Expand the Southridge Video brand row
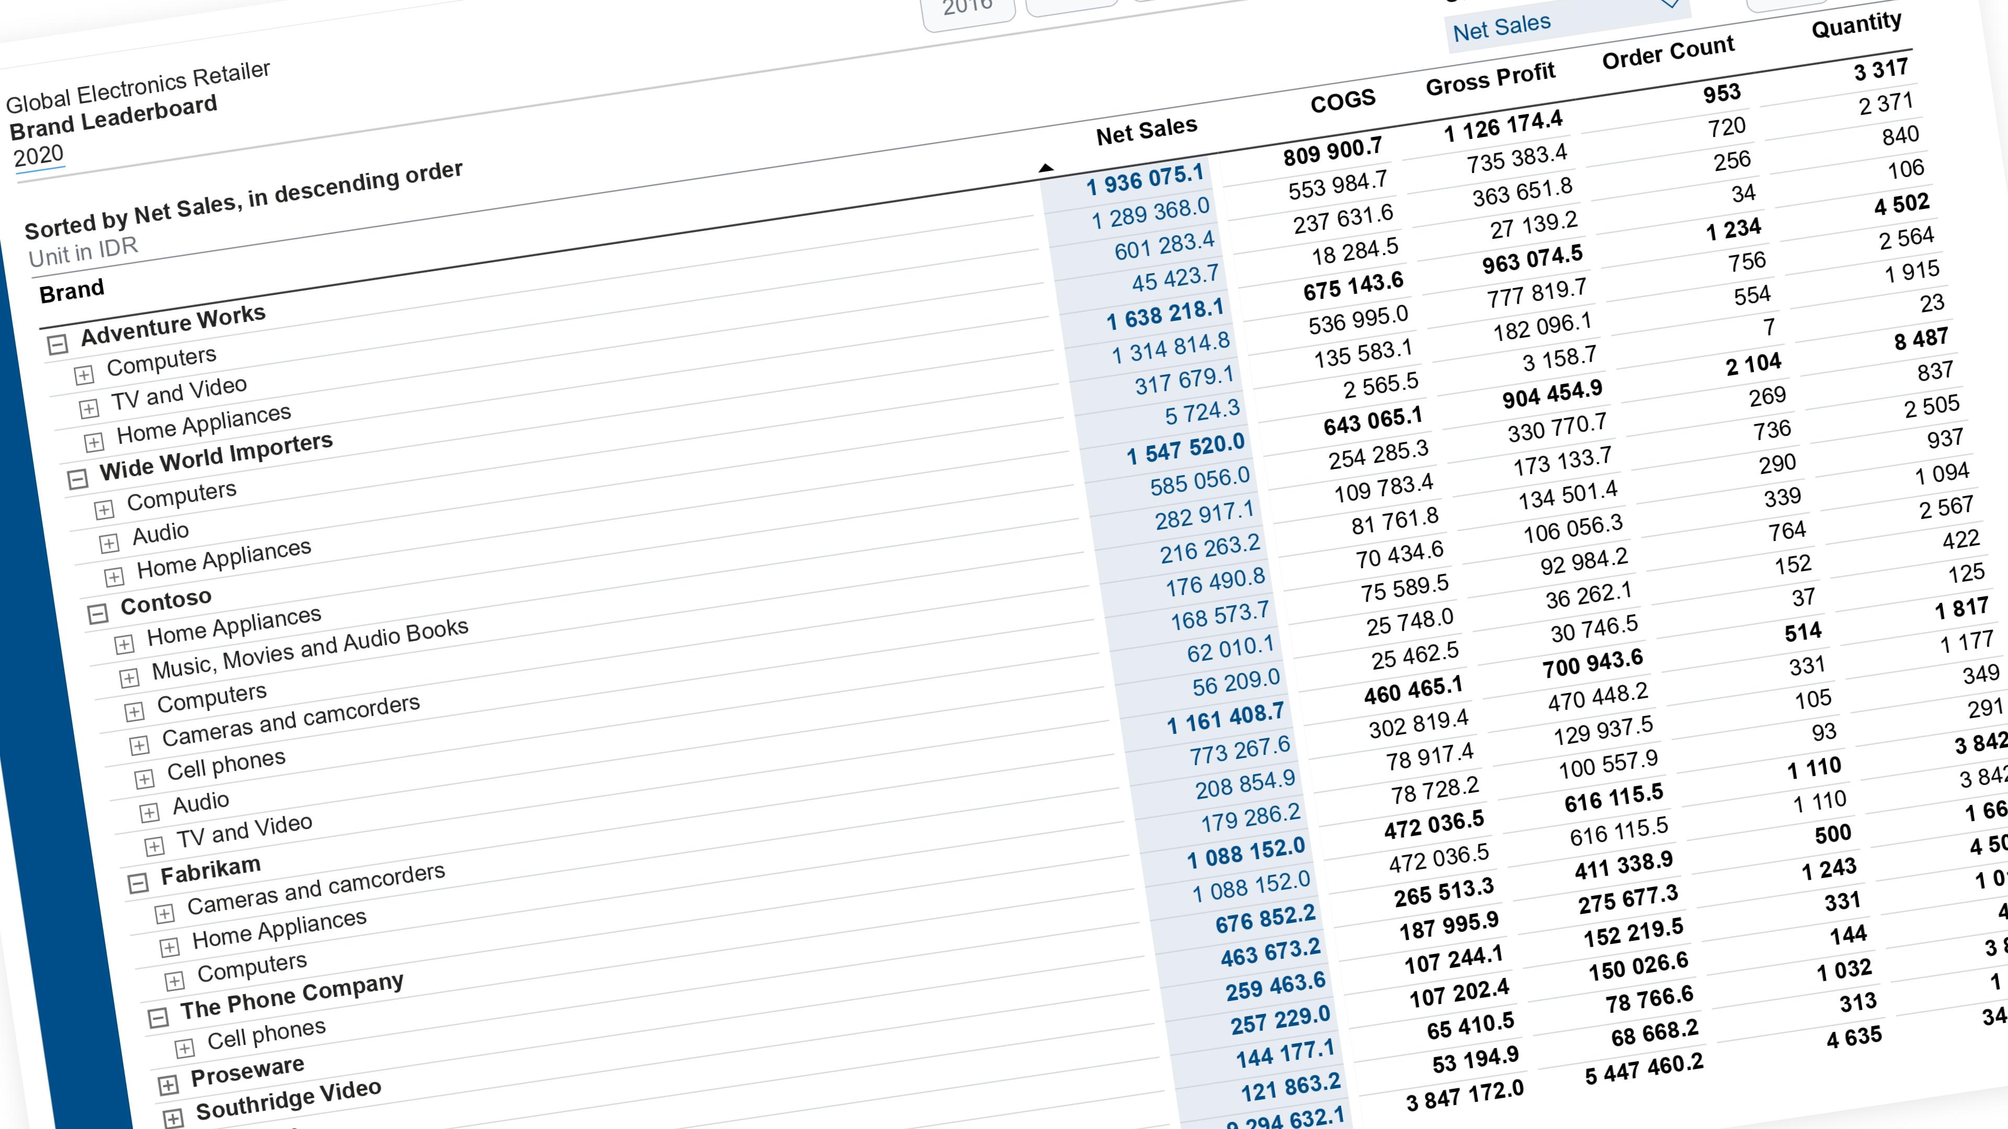The height and width of the screenshot is (1129, 2008). (x=173, y=1118)
